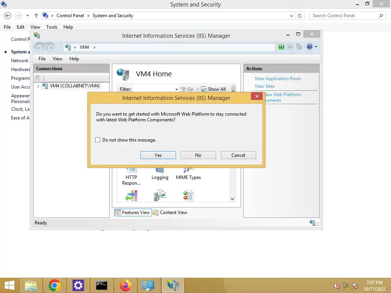Screen dimensions: 391x293
Task: Open the Windows Start button
Action: click(x=10, y=285)
